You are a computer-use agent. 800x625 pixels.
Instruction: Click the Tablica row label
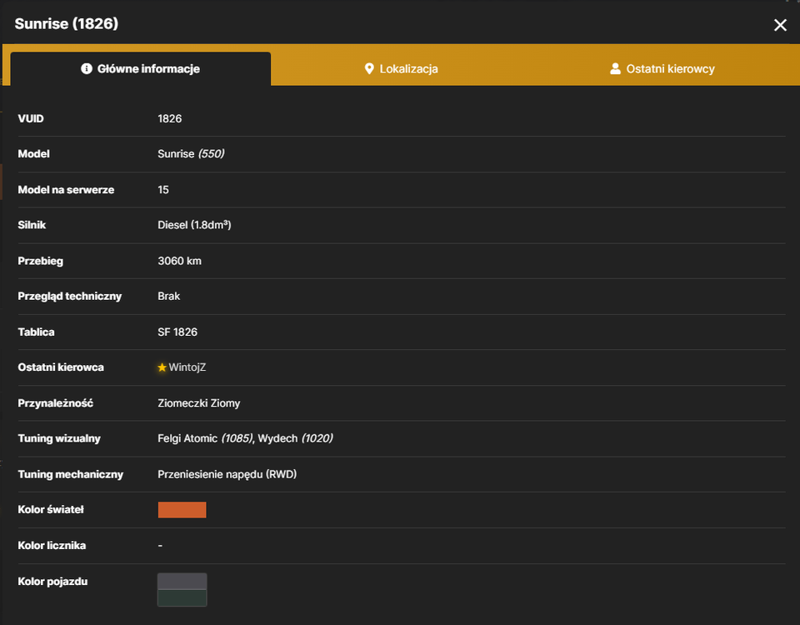point(36,332)
